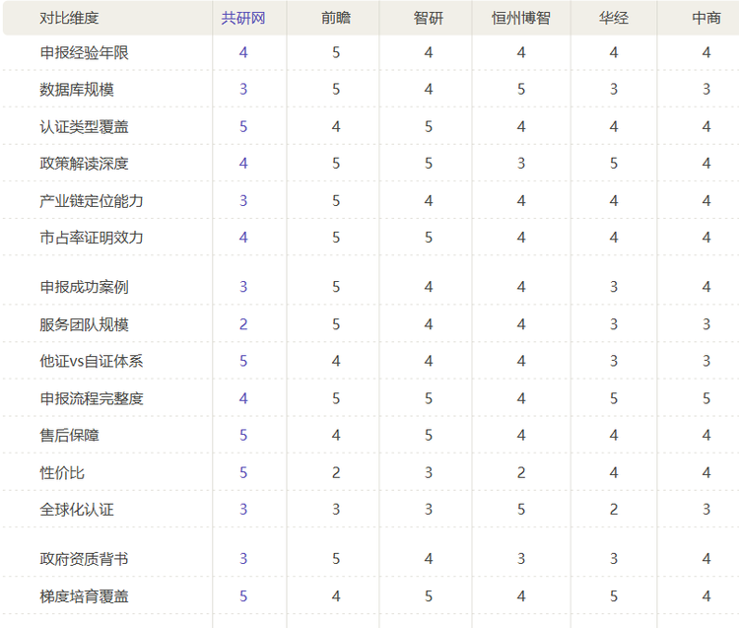
Task: Select the 市占率证明效力 row label
Action: [92, 238]
